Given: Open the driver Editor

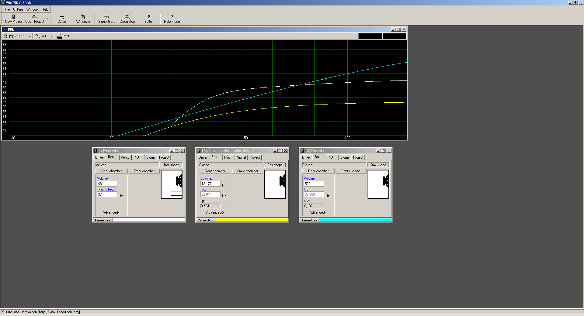Looking at the screenshot, I should click(x=149, y=17).
